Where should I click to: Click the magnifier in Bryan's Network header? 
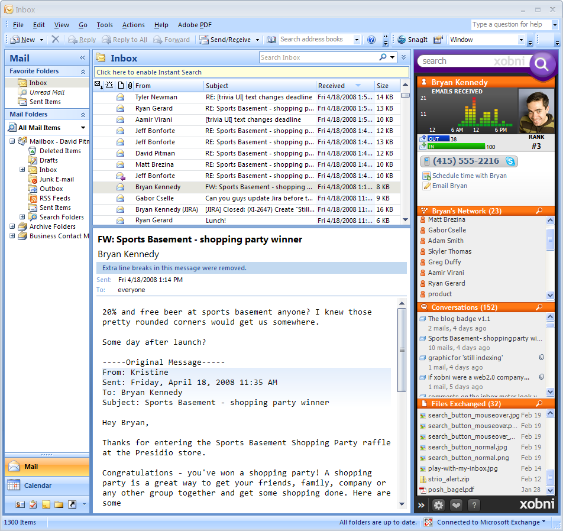pyautogui.click(x=539, y=211)
